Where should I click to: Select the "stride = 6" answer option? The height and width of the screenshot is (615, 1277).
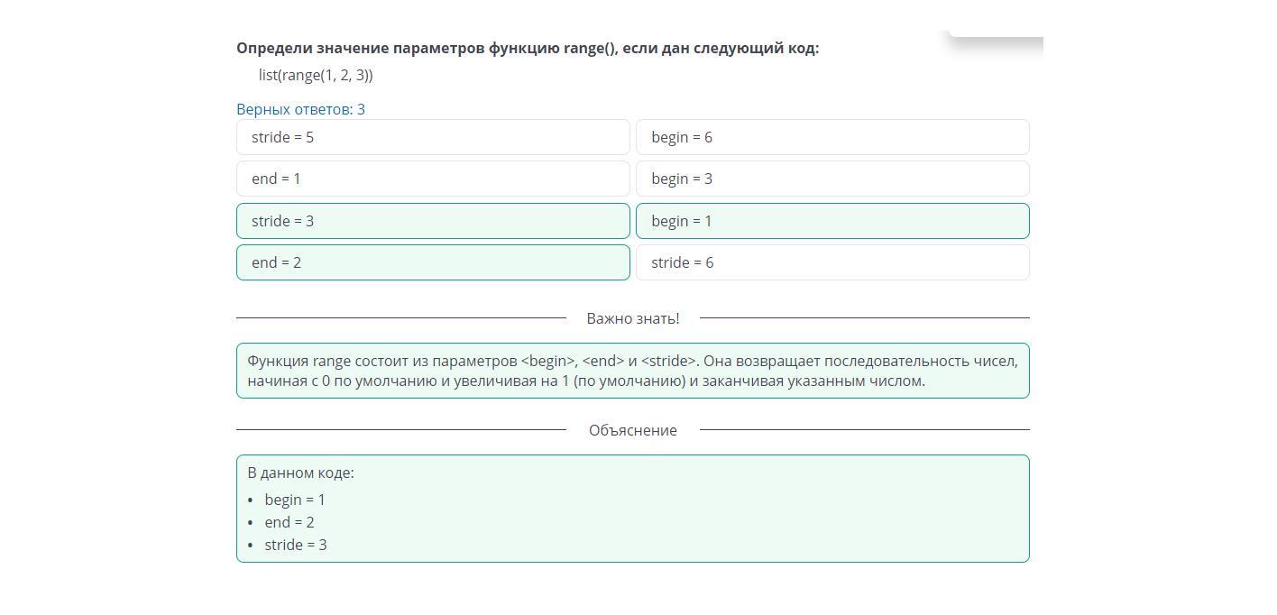coord(832,262)
